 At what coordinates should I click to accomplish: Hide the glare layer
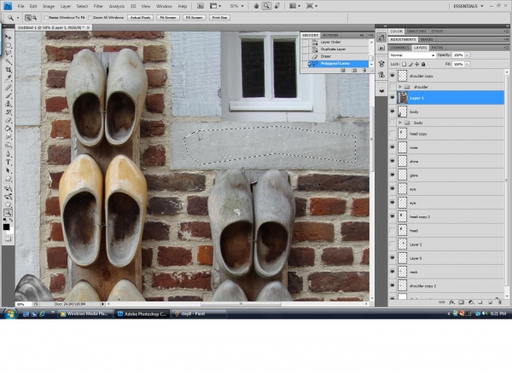[x=393, y=175]
